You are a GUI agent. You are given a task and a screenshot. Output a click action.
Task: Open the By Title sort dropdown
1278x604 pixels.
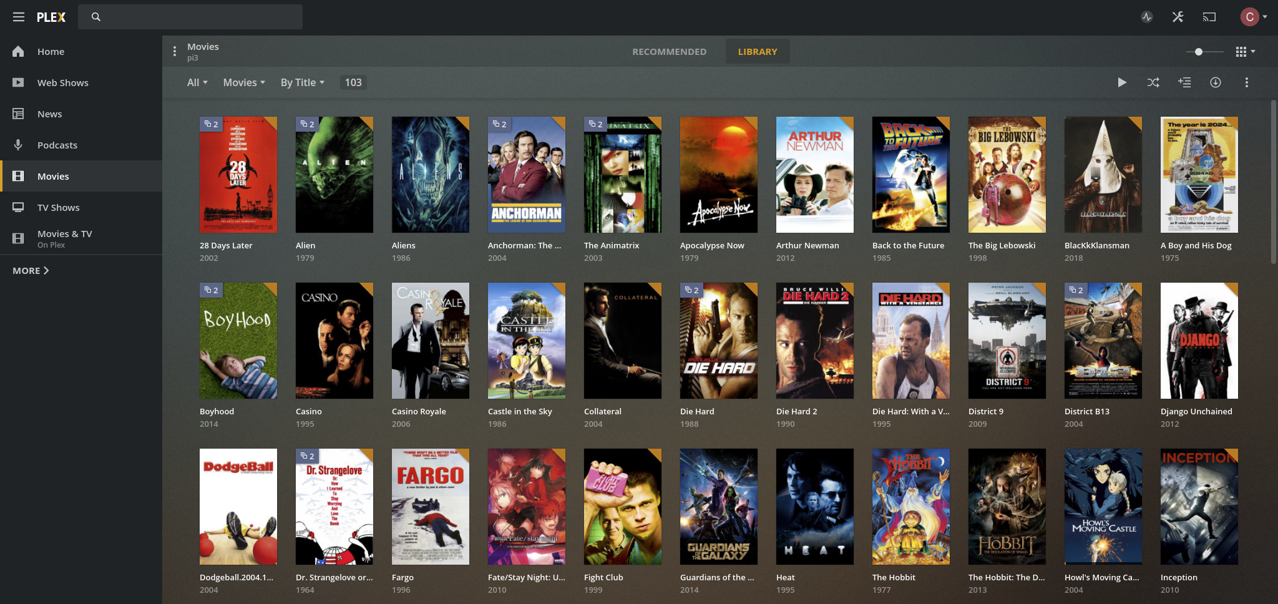point(302,82)
